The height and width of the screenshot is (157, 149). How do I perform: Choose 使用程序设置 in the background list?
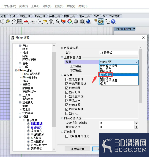point(119,66)
